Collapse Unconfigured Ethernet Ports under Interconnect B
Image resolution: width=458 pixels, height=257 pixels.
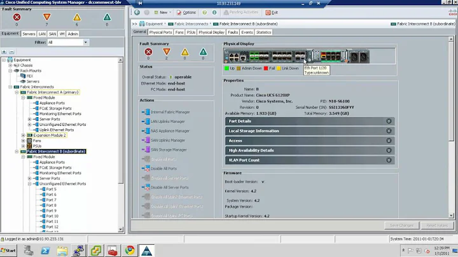[29, 184]
